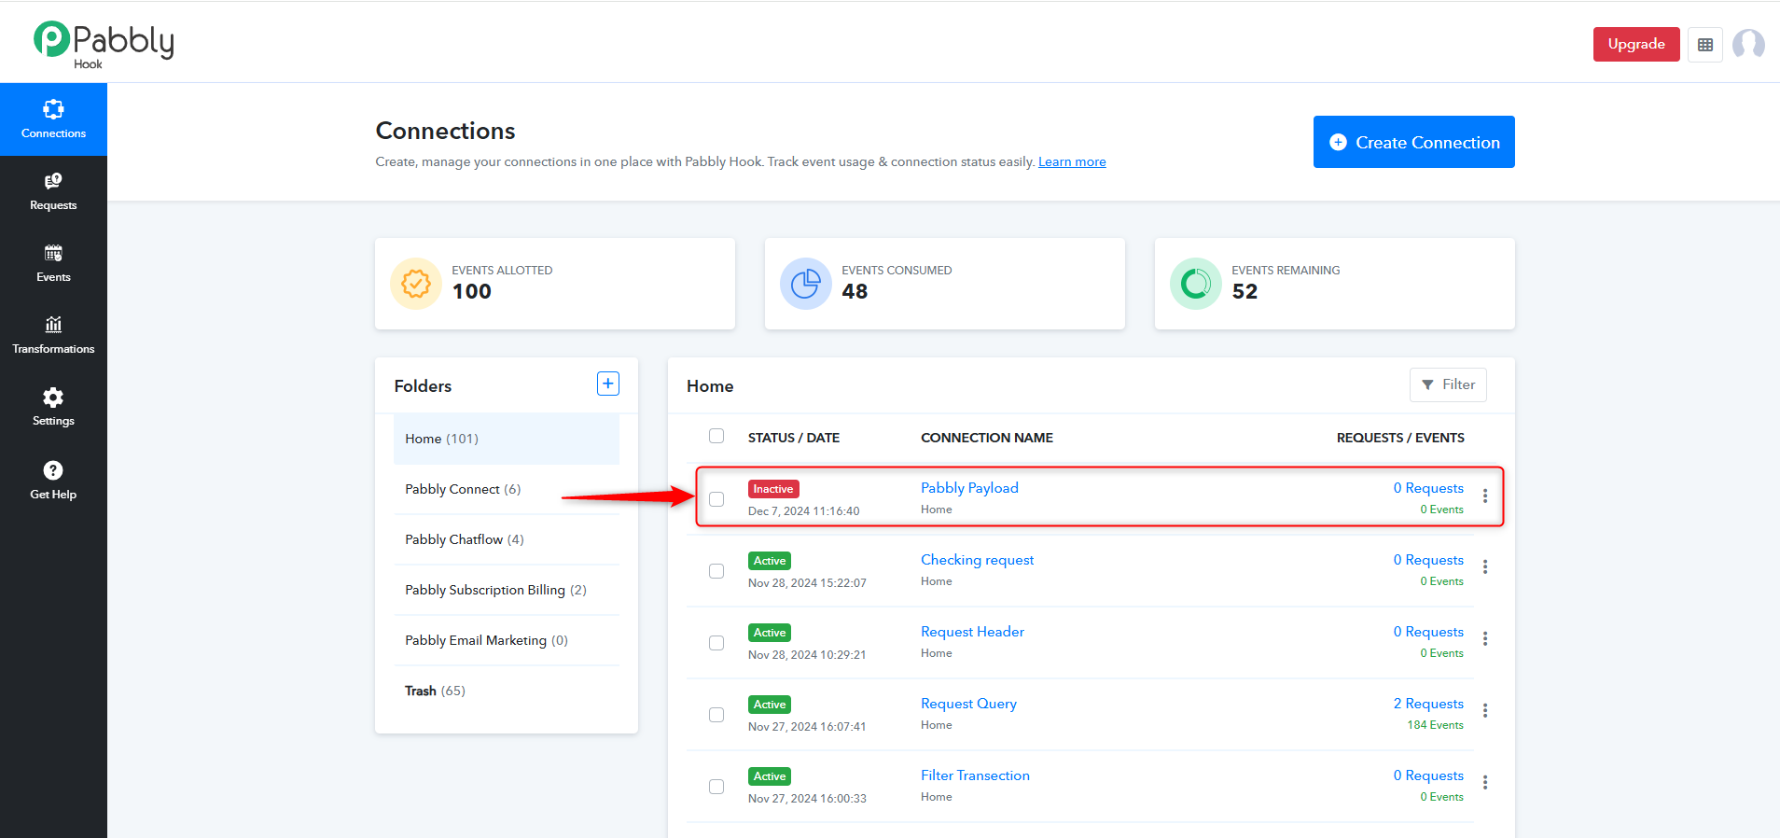This screenshot has width=1780, height=838.
Task: Open the Filter dropdown
Action: click(x=1448, y=384)
